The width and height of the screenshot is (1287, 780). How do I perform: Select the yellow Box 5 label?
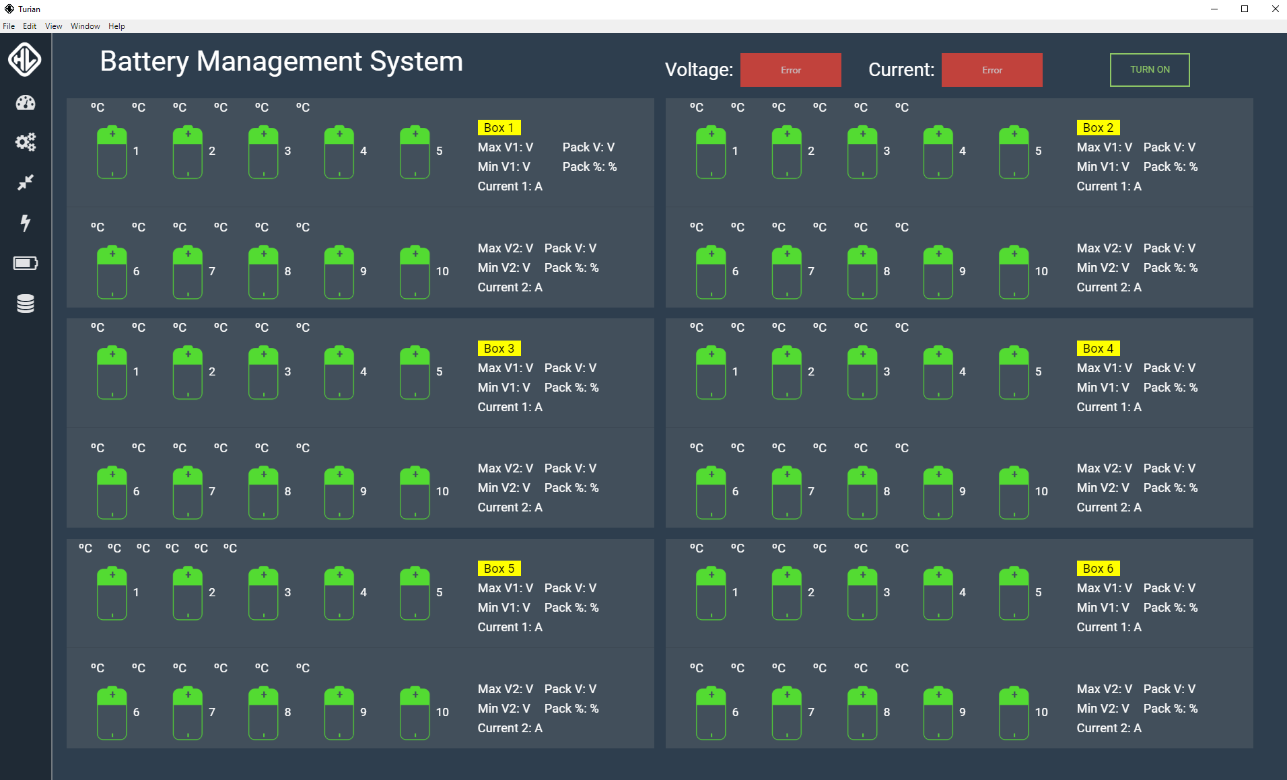click(499, 569)
